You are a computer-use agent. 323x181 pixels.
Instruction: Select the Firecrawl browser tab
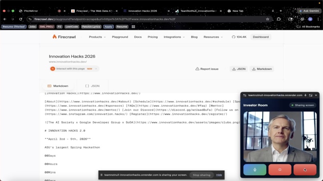coord(94,11)
